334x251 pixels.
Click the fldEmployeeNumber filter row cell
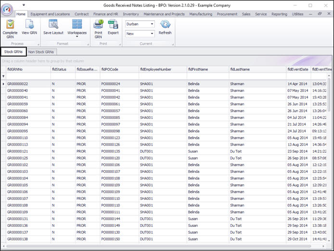click(162, 76)
